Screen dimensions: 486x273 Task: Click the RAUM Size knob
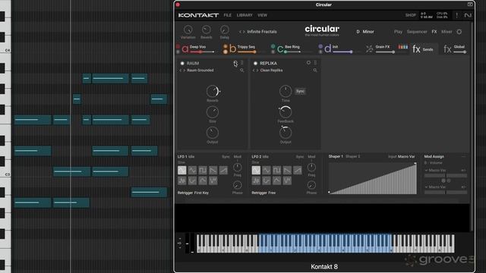pyautogui.click(x=213, y=112)
